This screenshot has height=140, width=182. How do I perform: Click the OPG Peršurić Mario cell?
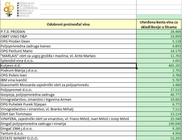click(68, 51)
